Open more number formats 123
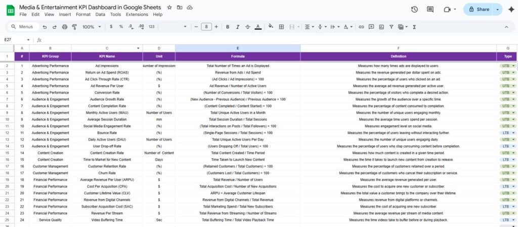Image resolution: width=518 pixels, height=227 pixels. point(152,27)
